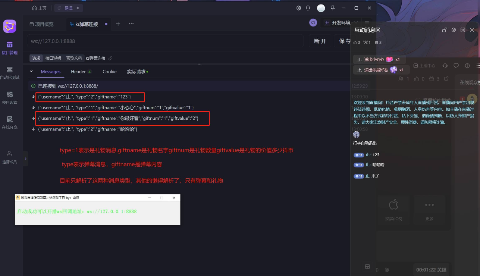
Task: Toggle the lock icon in 互动消息区 panel
Action: tap(444, 30)
